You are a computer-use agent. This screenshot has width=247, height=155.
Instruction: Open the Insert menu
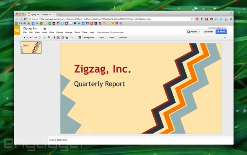coord(44,32)
